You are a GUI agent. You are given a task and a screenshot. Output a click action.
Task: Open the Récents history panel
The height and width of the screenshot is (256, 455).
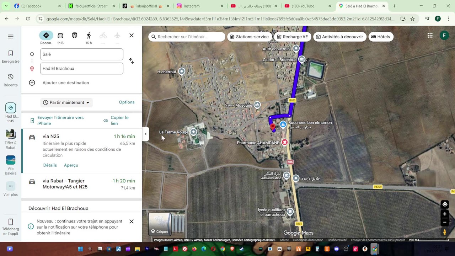click(x=11, y=80)
